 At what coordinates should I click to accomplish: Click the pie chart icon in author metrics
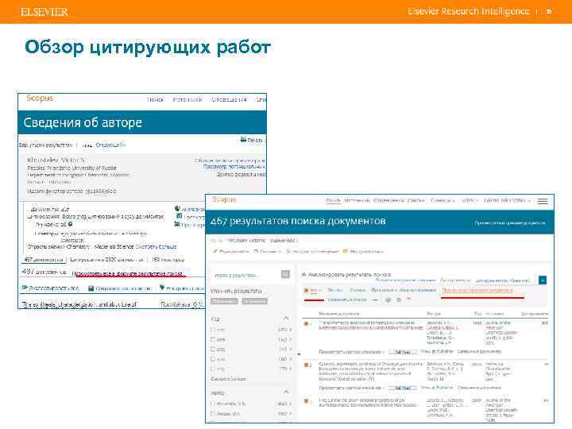(177, 209)
